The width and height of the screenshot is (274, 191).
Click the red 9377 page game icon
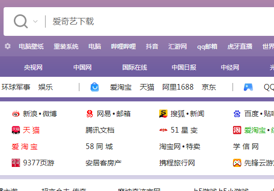[16, 163]
